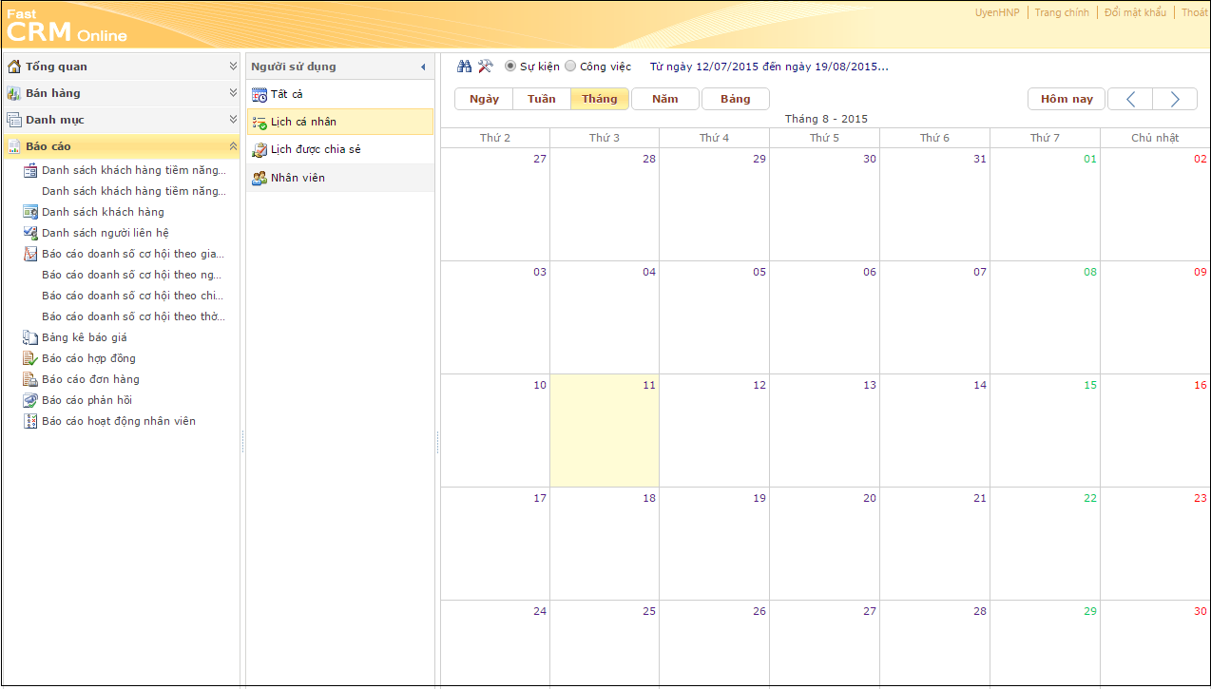
Task: Click the binoculars search icon
Action: pyautogui.click(x=464, y=67)
